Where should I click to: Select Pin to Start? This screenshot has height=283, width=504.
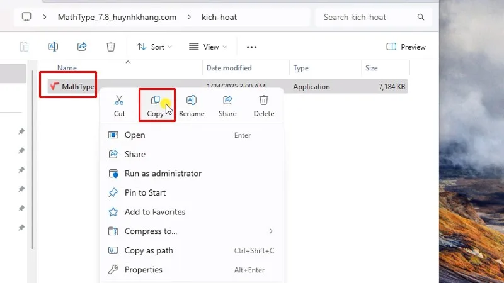pyautogui.click(x=192, y=193)
